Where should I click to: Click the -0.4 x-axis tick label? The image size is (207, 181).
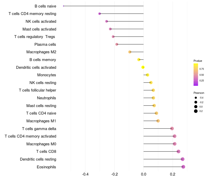coord(85,174)
